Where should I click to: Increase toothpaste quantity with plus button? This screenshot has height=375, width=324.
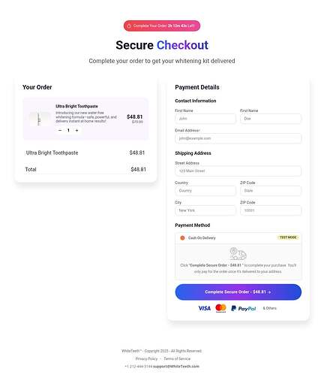76,130
